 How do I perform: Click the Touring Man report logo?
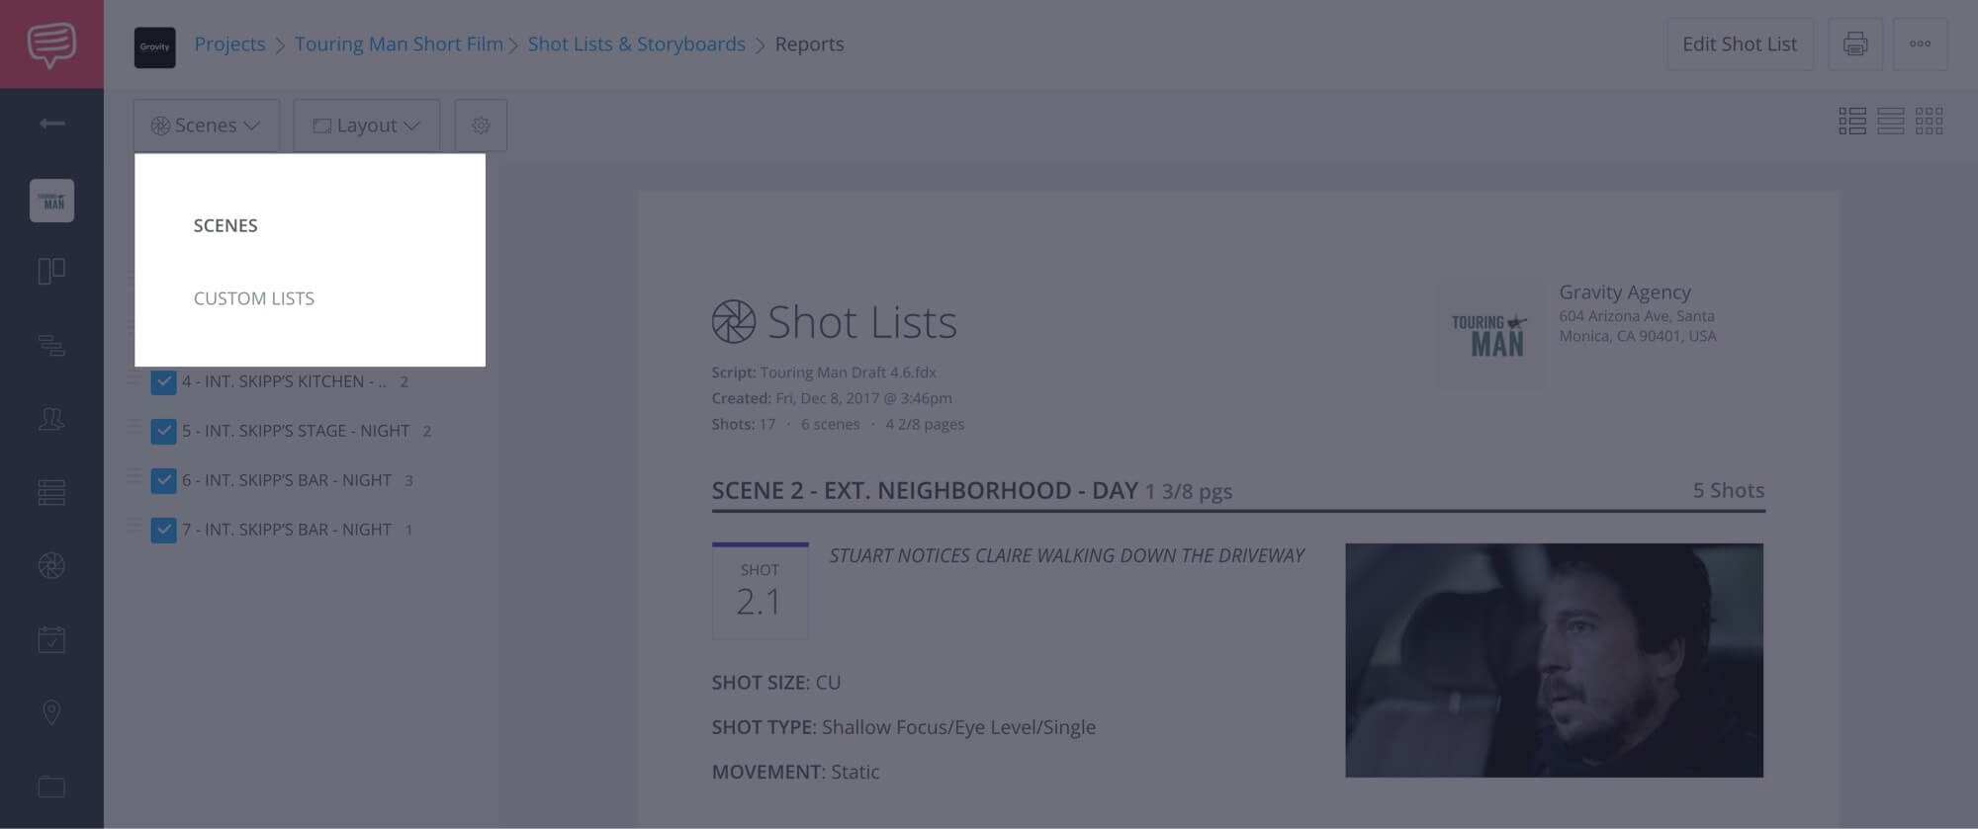(x=1490, y=336)
